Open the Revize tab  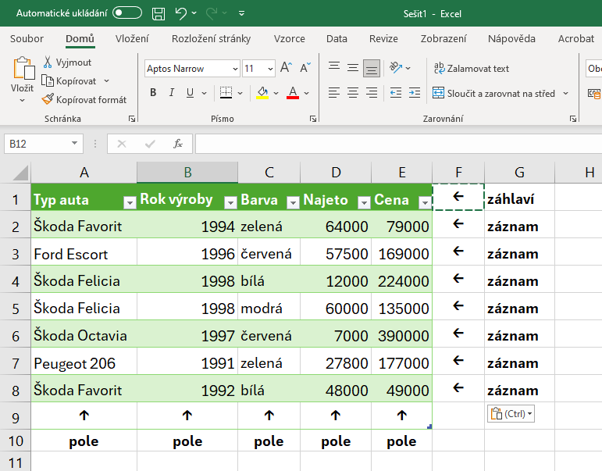tap(383, 39)
